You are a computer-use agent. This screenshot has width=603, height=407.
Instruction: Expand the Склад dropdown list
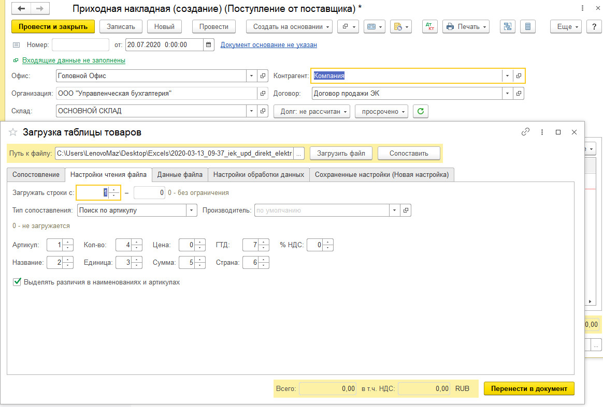(x=251, y=111)
